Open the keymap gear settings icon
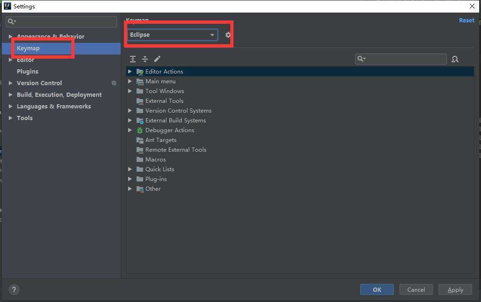481x302 pixels. 227,35
